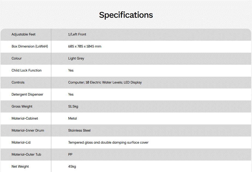Select the 45kg net weight value

(72, 167)
